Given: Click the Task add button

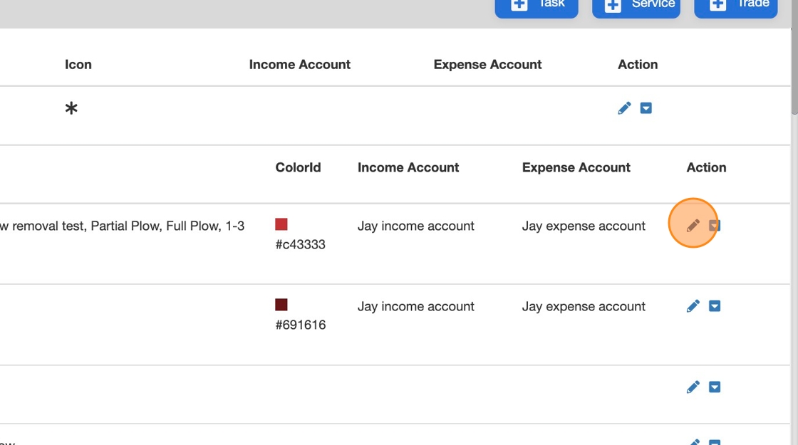Looking at the screenshot, I should pos(536,6).
